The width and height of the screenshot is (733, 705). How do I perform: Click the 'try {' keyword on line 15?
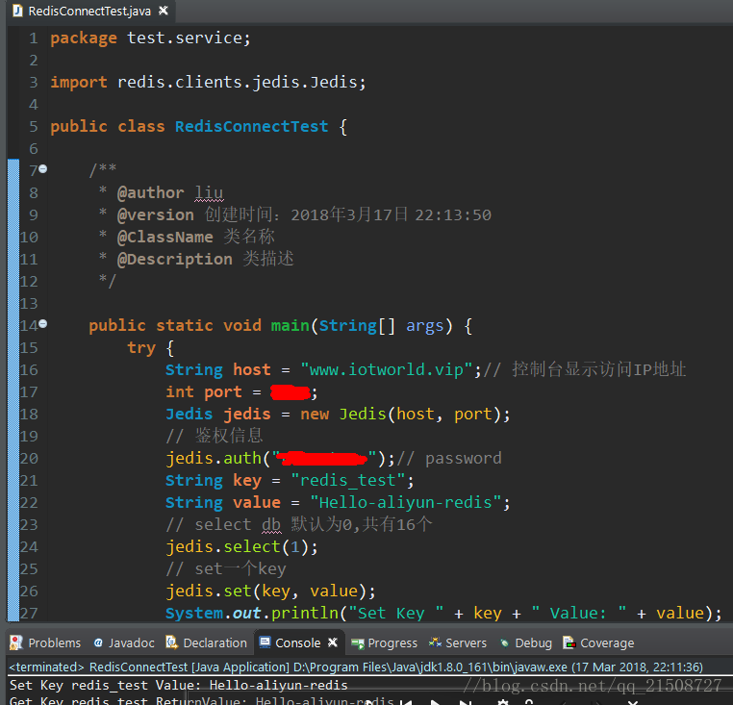150,348
